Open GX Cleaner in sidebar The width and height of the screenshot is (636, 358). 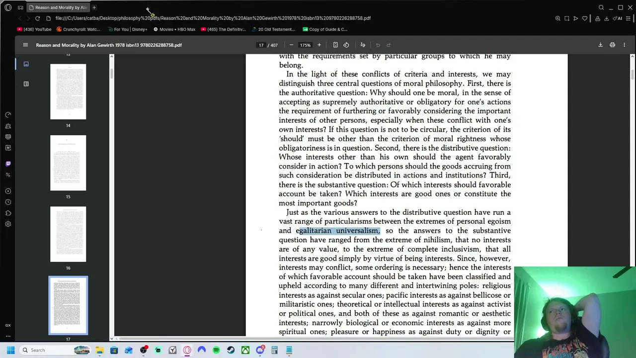pyautogui.click(x=8, y=126)
